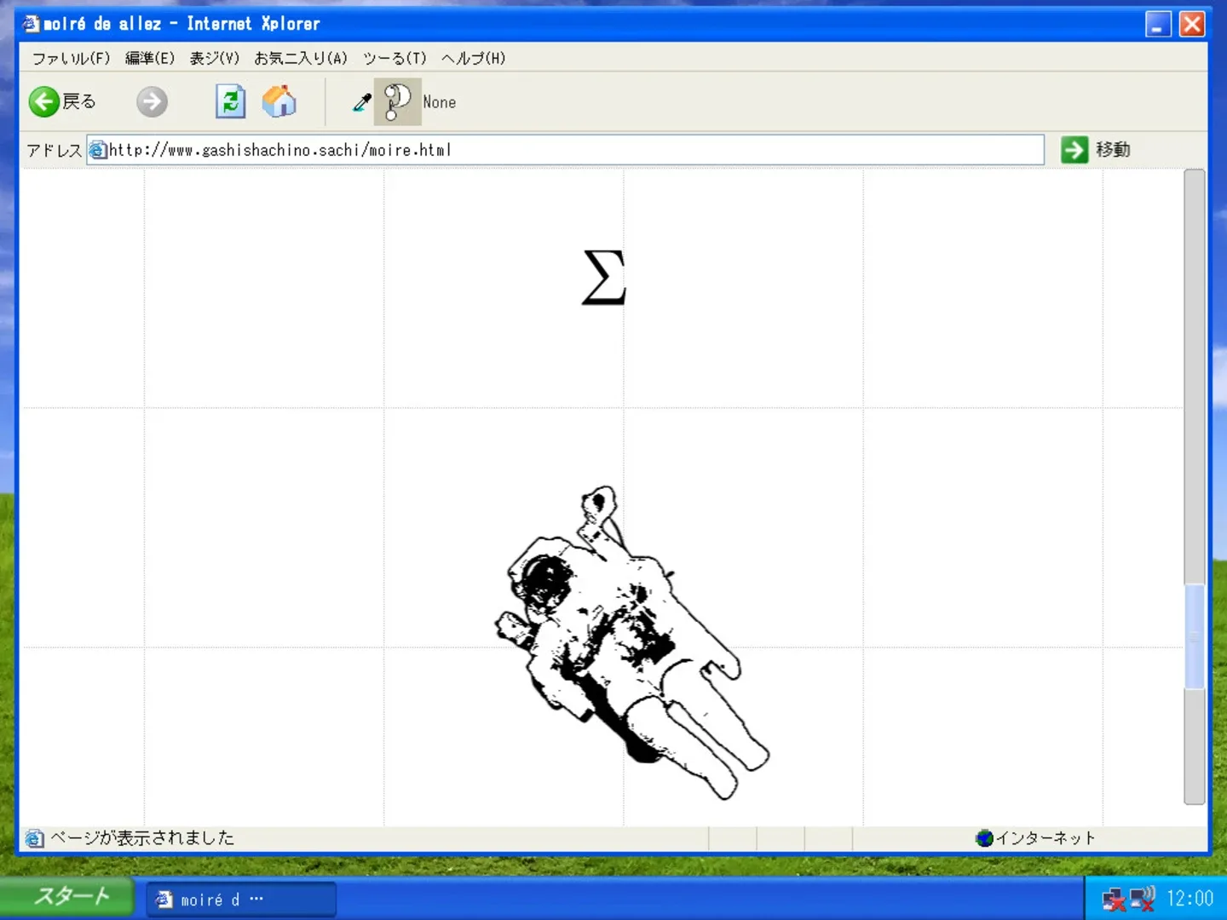Click the 移動 go button
The image size is (1227, 920).
click(x=1097, y=149)
